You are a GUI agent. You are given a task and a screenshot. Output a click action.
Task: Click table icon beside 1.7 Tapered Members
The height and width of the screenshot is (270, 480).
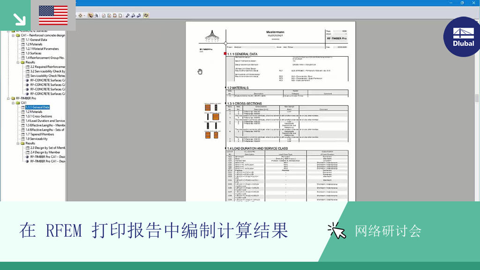click(22, 134)
